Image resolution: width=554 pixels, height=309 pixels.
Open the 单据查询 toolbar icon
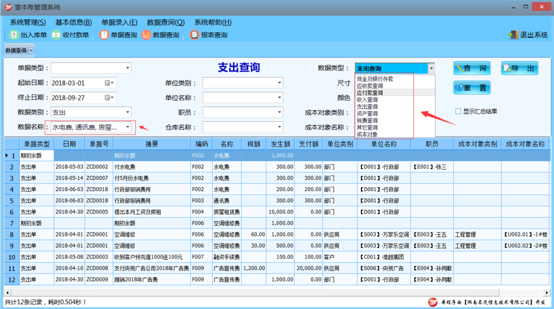(104, 34)
